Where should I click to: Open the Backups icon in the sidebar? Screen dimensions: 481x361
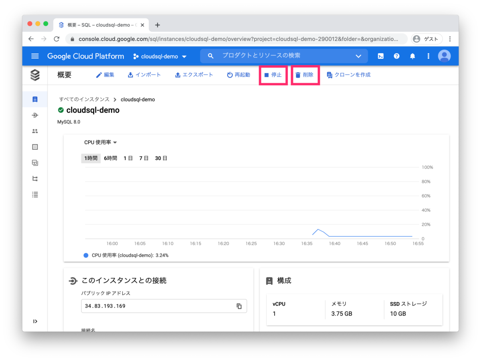[35, 163]
